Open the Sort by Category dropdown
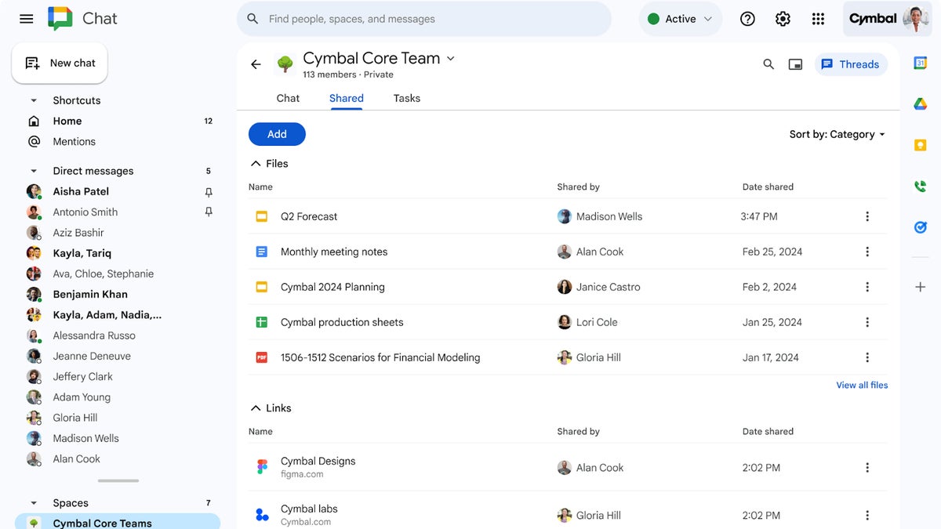The width and height of the screenshot is (941, 529). pyautogui.click(x=837, y=134)
